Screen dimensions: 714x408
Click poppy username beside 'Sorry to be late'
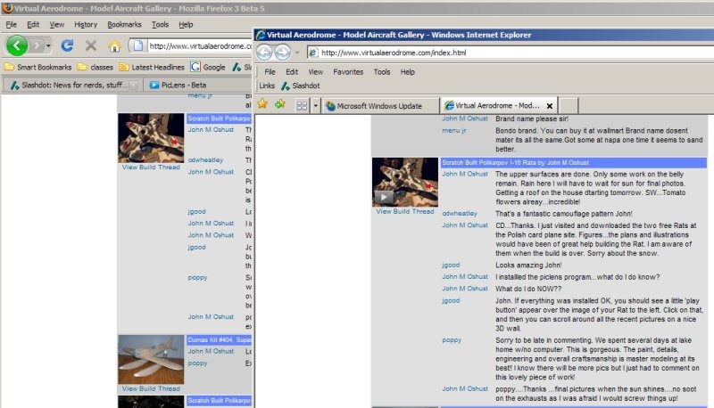click(452, 339)
